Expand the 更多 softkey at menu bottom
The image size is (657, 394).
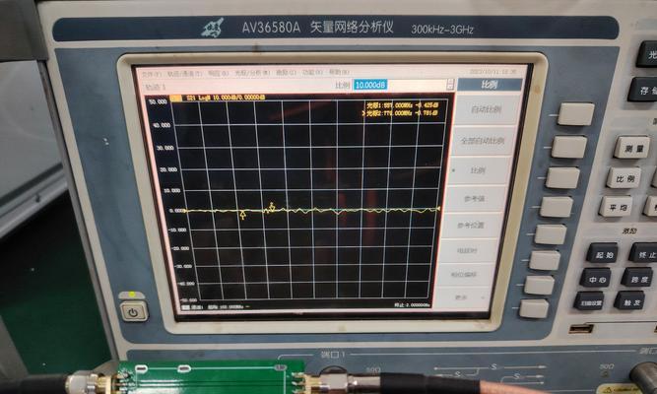tap(461, 297)
